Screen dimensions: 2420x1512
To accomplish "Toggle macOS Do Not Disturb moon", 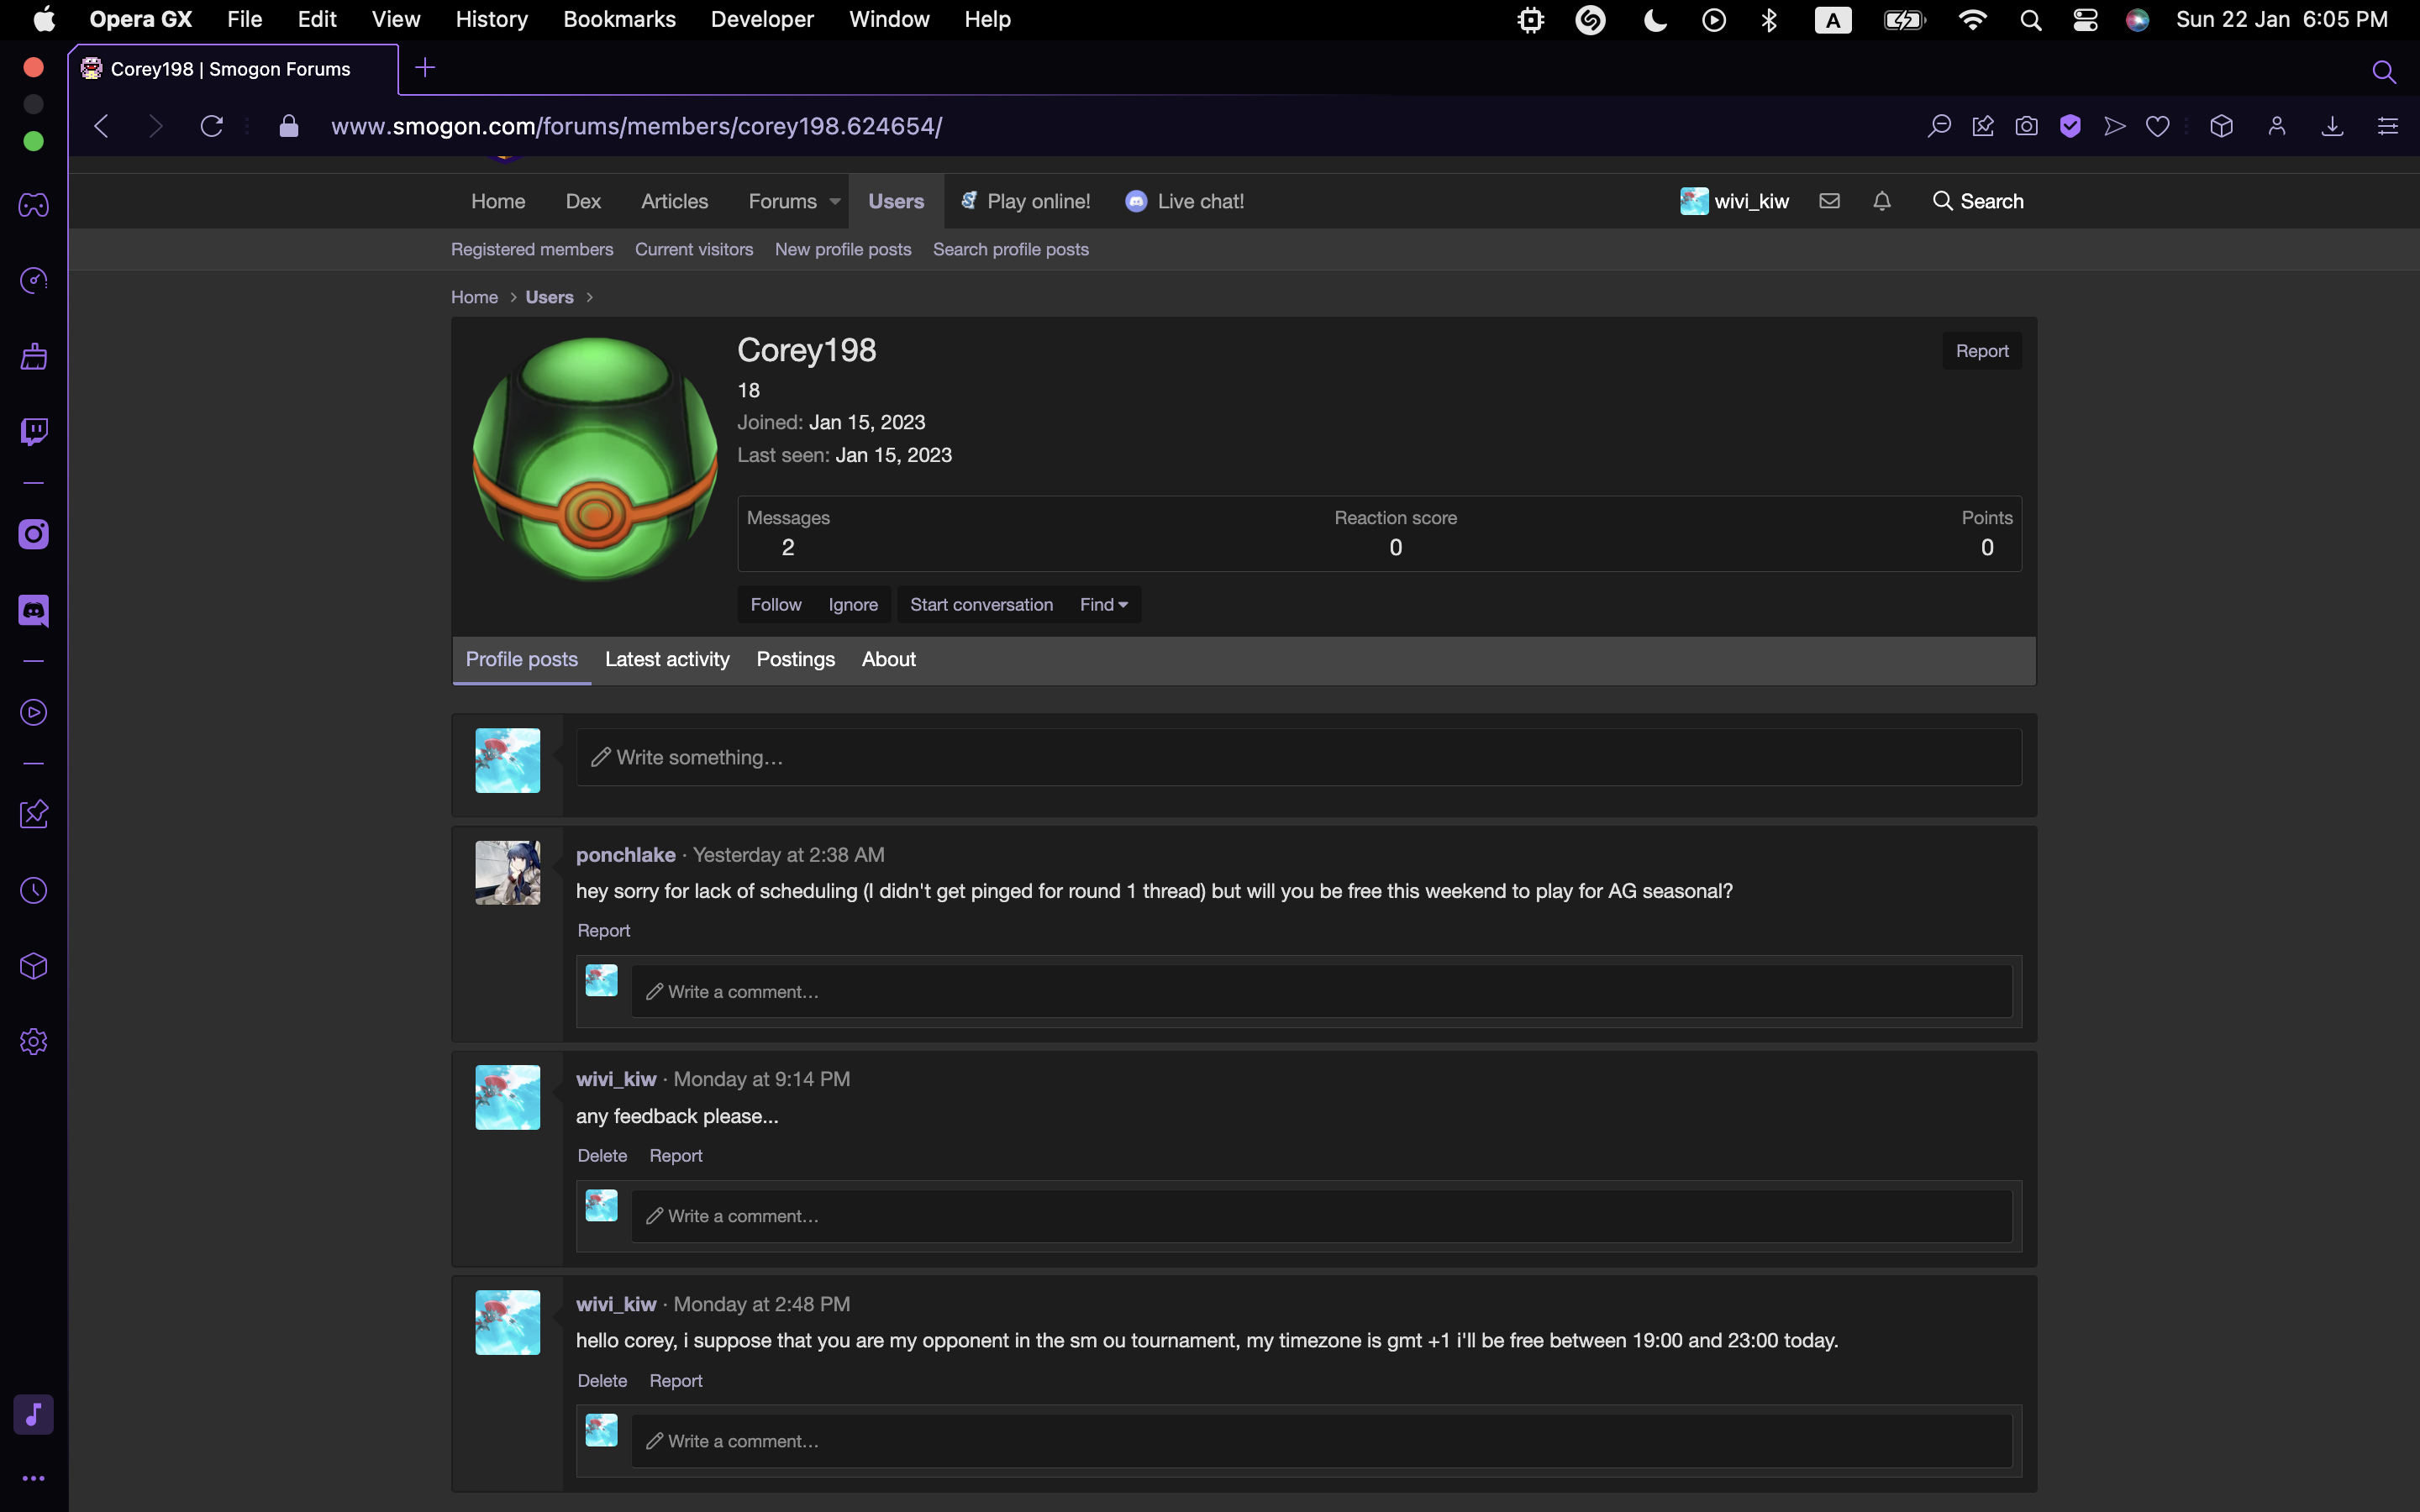I will [x=1655, y=20].
